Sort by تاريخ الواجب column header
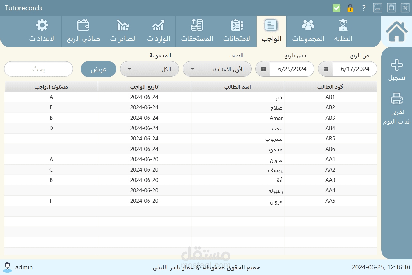The width and height of the screenshot is (412, 275). [x=144, y=87]
